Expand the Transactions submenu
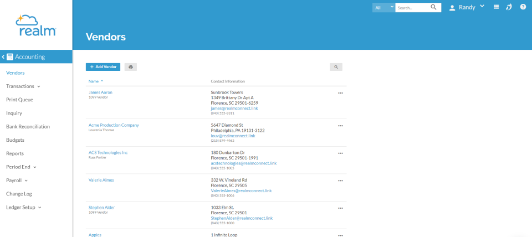 (23, 86)
